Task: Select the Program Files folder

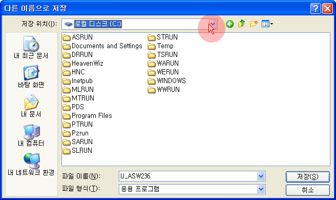Action: click(88, 116)
